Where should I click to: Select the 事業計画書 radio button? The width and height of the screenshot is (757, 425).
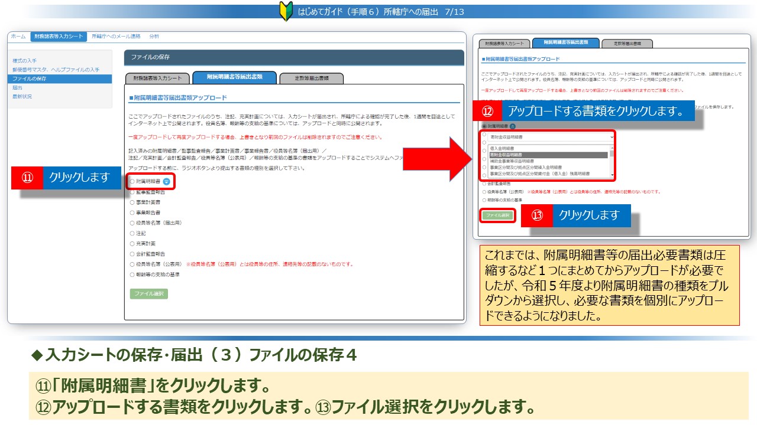(132, 202)
